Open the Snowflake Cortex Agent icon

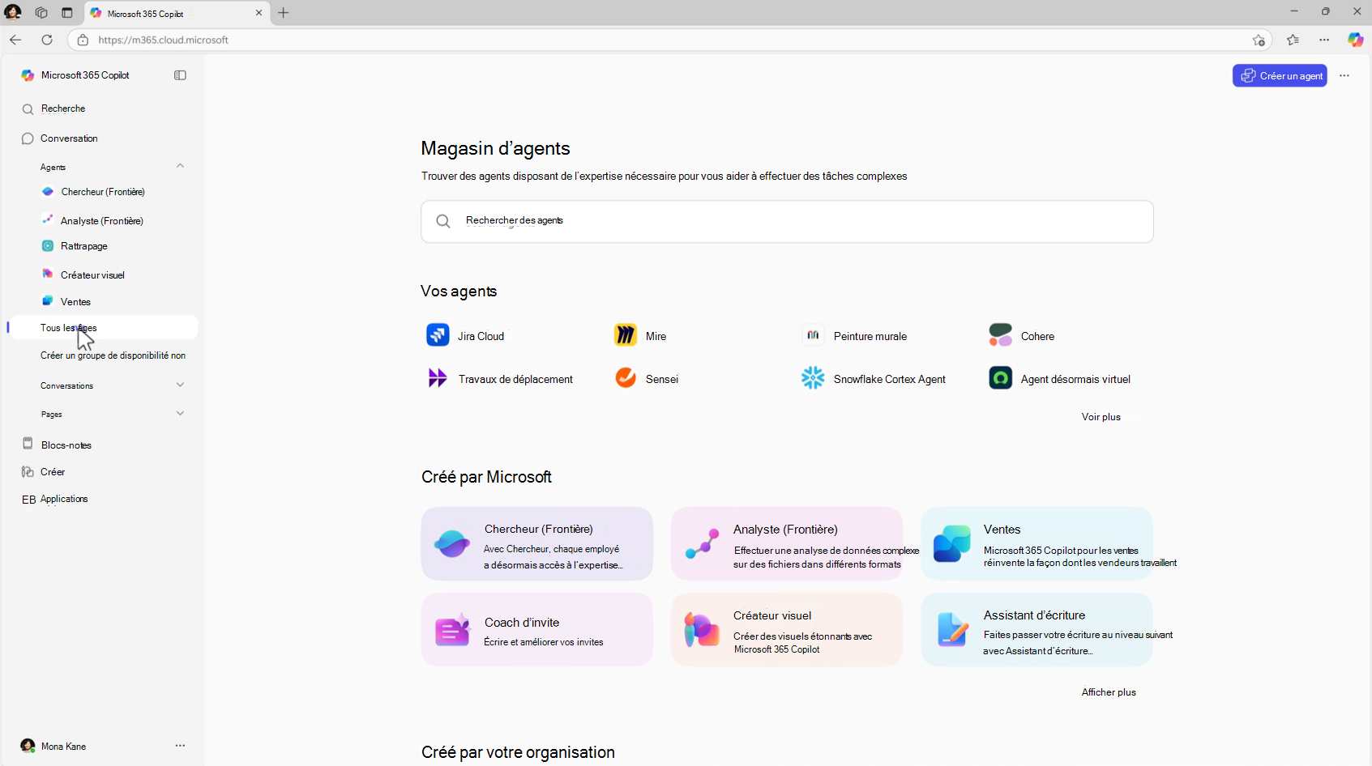click(x=813, y=377)
